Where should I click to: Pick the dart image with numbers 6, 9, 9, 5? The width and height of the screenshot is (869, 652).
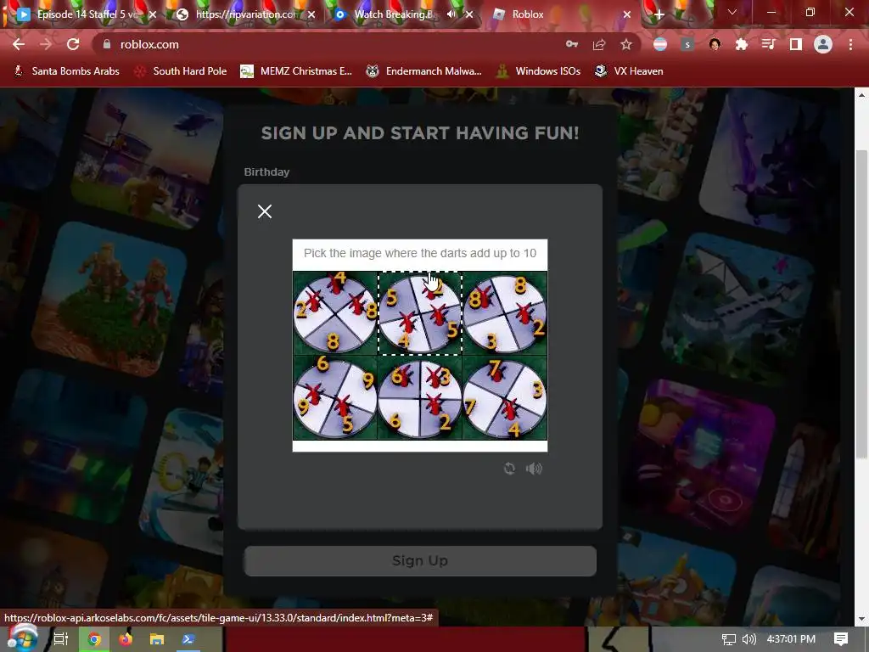[335, 397]
